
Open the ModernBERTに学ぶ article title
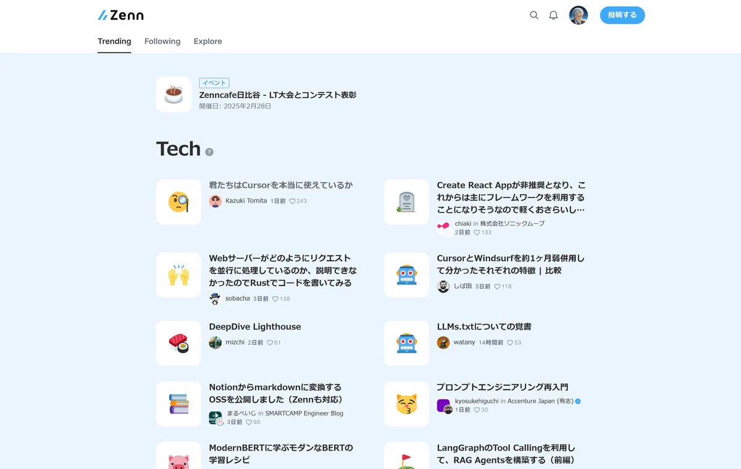point(281,454)
